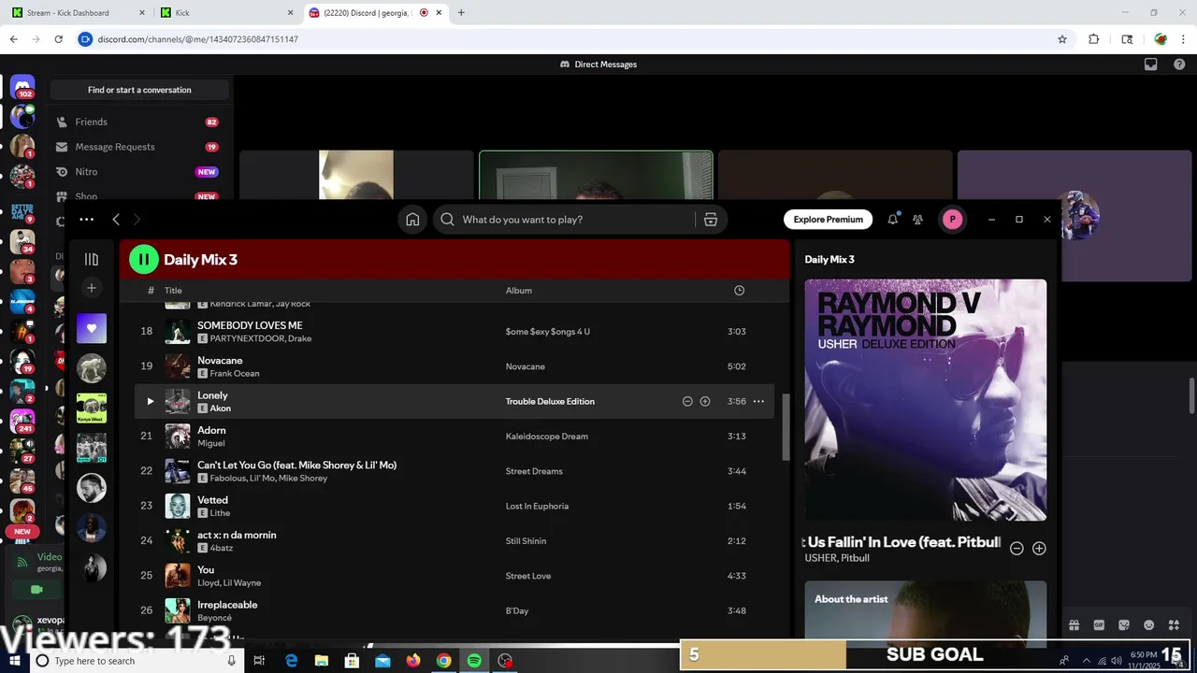The height and width of the screenshot is (673, 1197).
Task: Open Discord apps icon in chat bar
Action: [x=1175, y=625]
